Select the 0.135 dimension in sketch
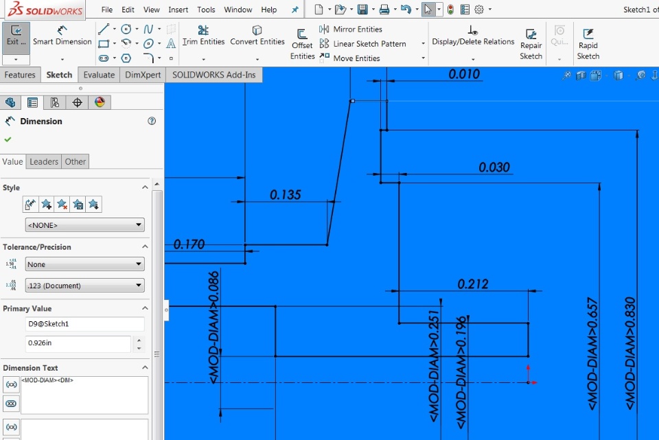The width and height of the screenshot is (659, 440). [286, 194]
